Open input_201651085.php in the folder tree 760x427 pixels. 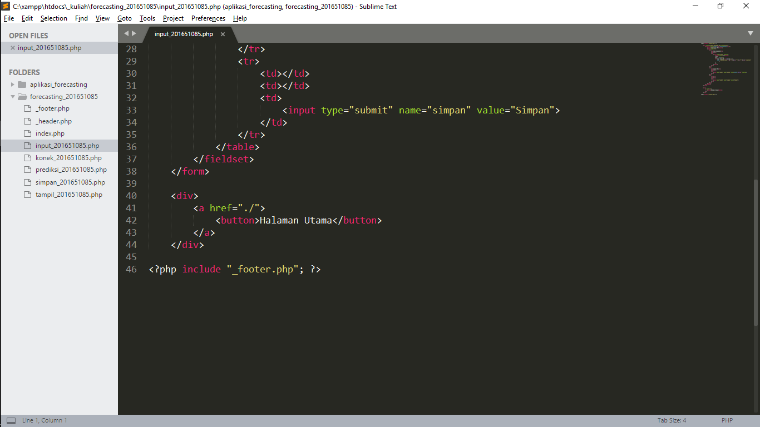(67, 146)
